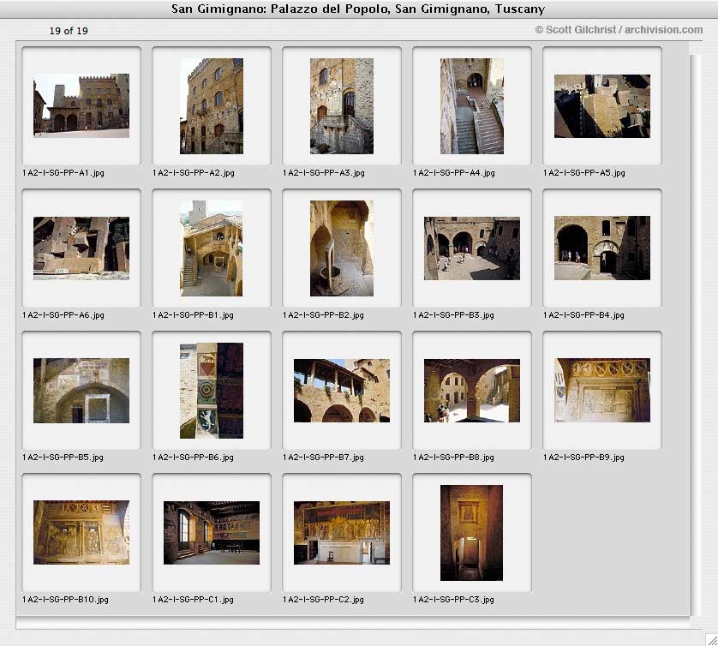Click filename label 1A2-I-SG-PP-A2.jpg
This screenshot has height=646, width=718.
point(194,173)
